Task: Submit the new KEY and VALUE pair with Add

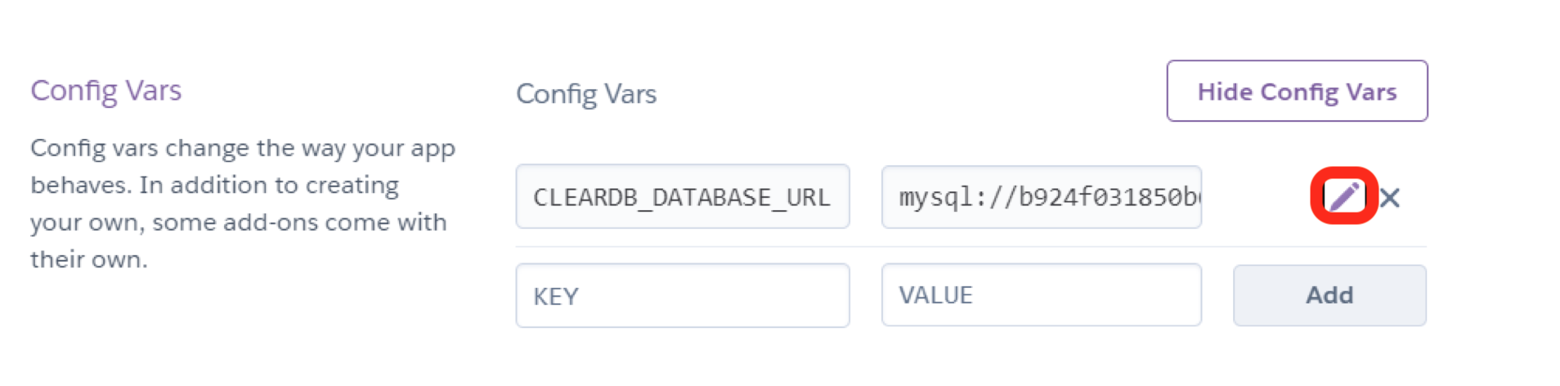Action: pyautogui.click(x=1329, y=295)
